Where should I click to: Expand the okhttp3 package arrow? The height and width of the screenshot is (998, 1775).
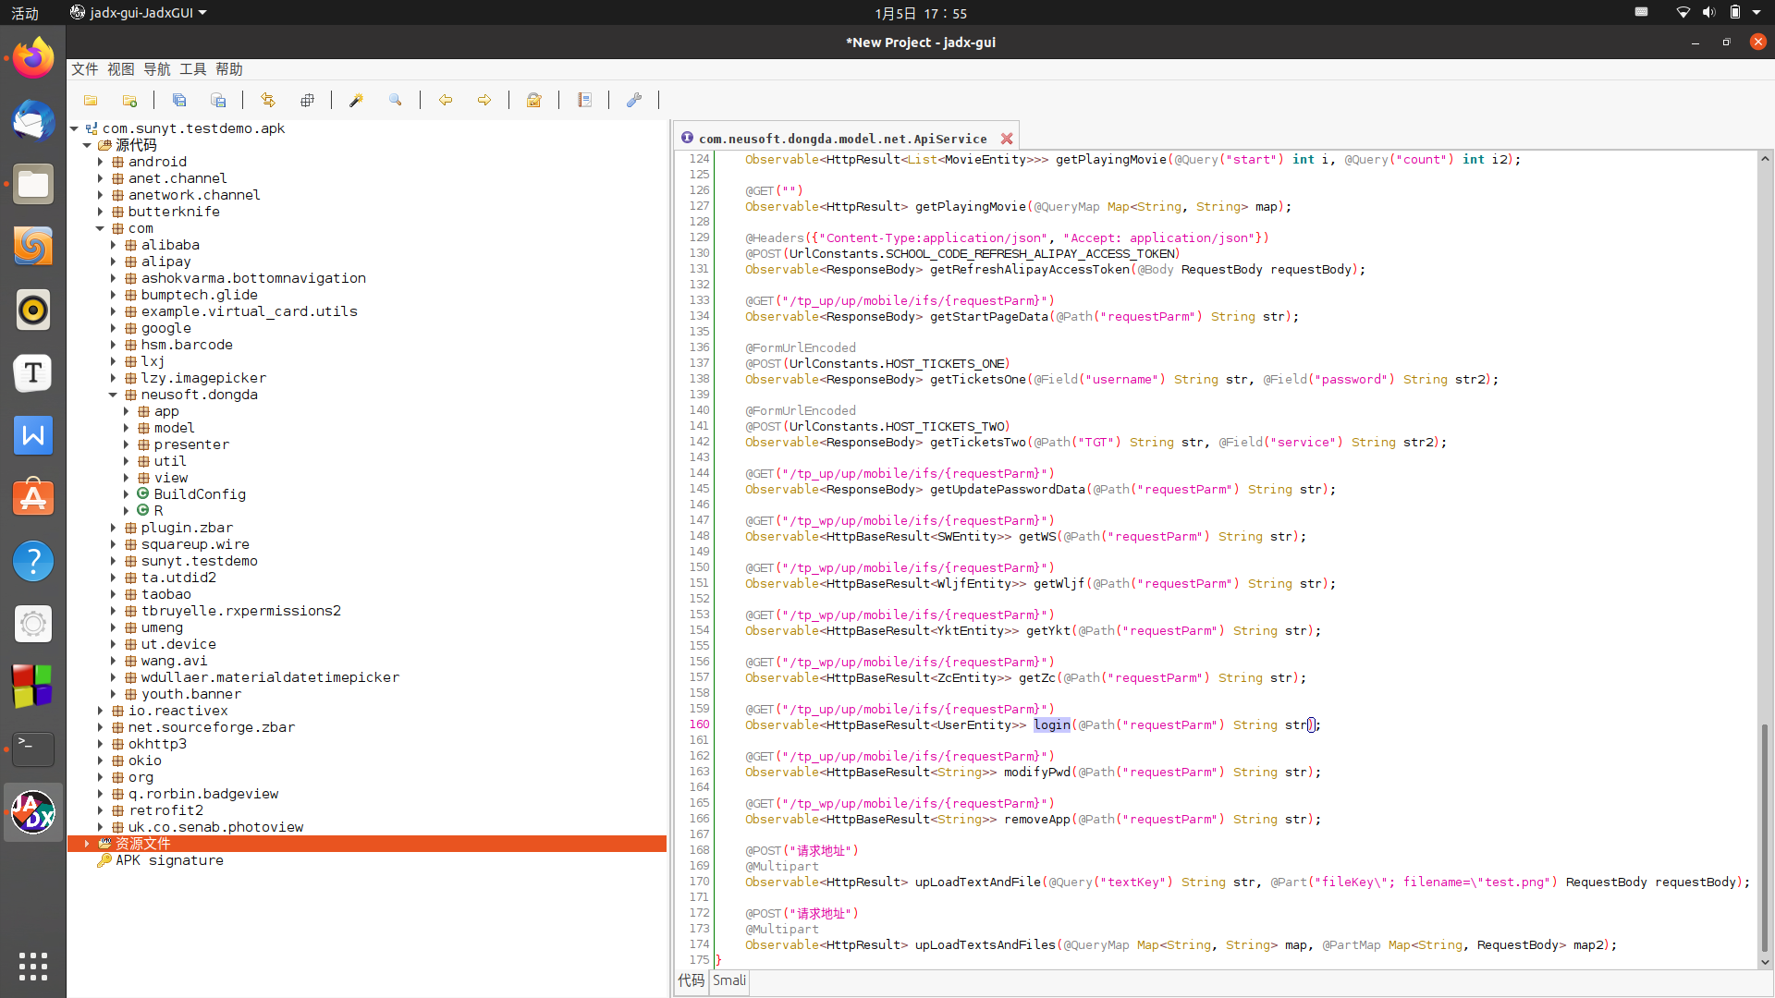pos(100,744)
